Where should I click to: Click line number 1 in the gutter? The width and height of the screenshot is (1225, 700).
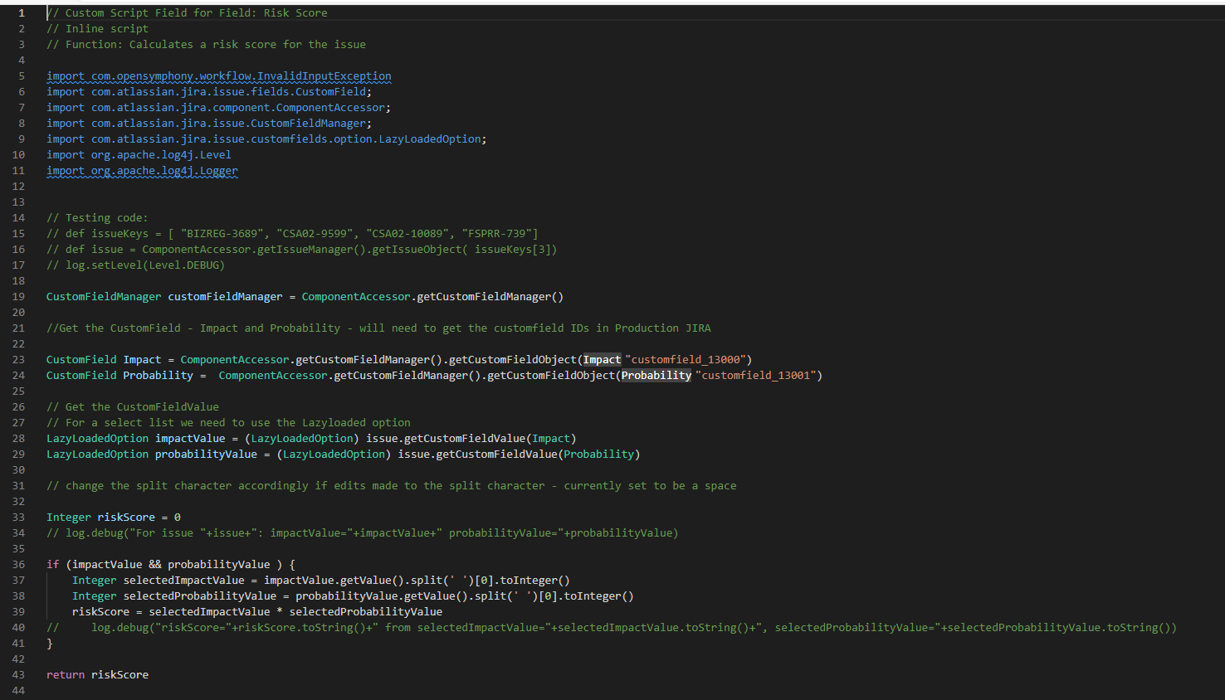(x=22, y=13)
